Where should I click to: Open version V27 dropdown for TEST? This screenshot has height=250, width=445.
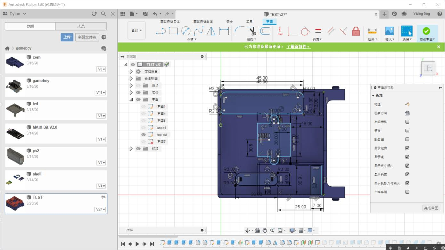[x=101, y=209]
